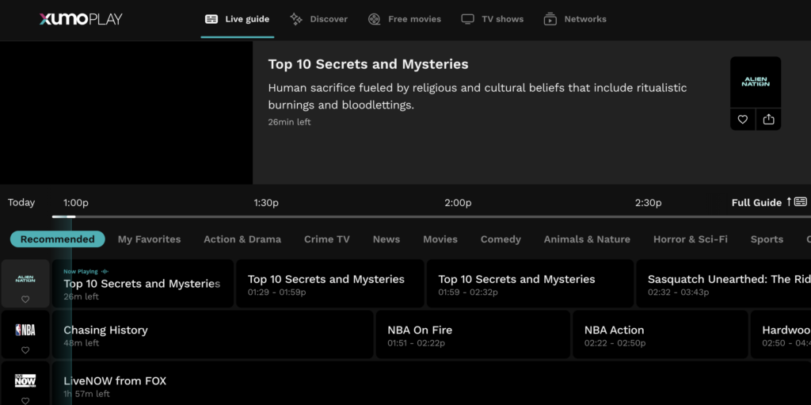The width and height of the screenshot is (811, 405).
Task: Open the Live guide tab
Action: [x=238, y=19]
